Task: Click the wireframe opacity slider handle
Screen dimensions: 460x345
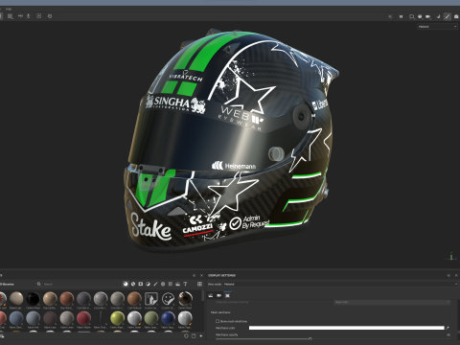Action: pyautogui.click(x=310, y=338)
